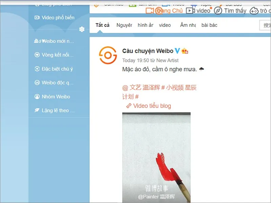The width and height of the screenshot is (271, 203).
Task: Open the settings gear in the sidebar
Action: tap(81, 29)
